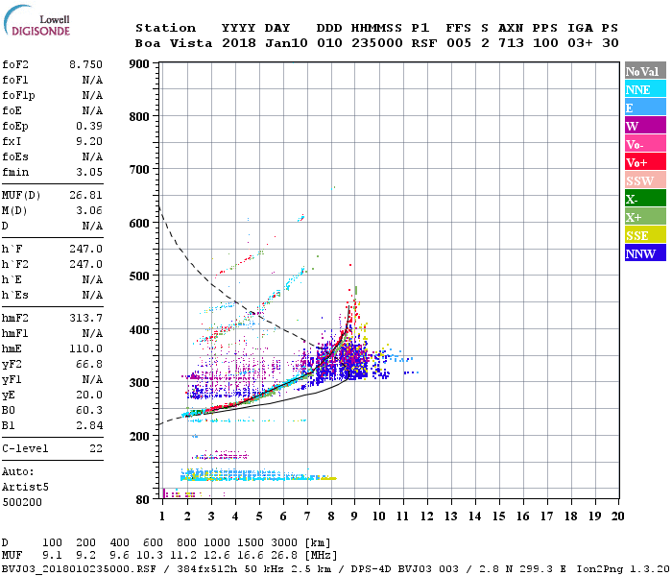Click the 900 km height axis label
672x576 pixels.
click(x=139, y=64)
